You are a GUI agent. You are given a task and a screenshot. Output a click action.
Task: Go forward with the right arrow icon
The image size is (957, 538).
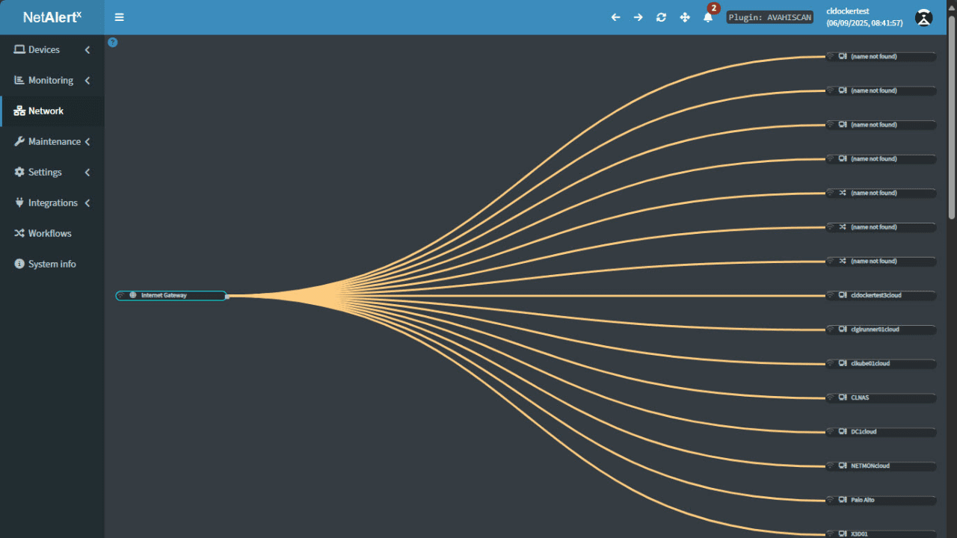coord(638,17)
